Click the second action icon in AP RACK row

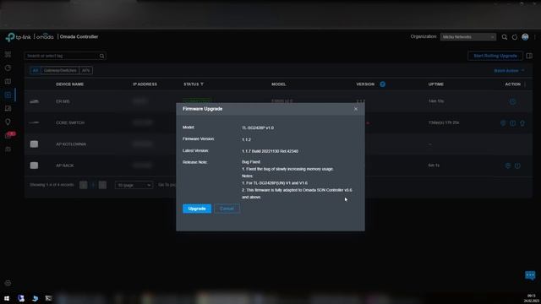pyautogui.click(x=517, y=166)
